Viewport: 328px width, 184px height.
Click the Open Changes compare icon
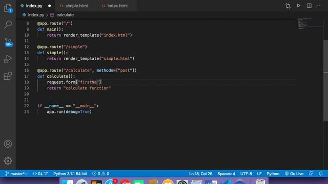288,6
